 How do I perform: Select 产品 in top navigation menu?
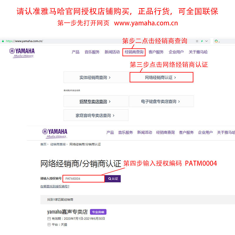[x=75, y=52]
